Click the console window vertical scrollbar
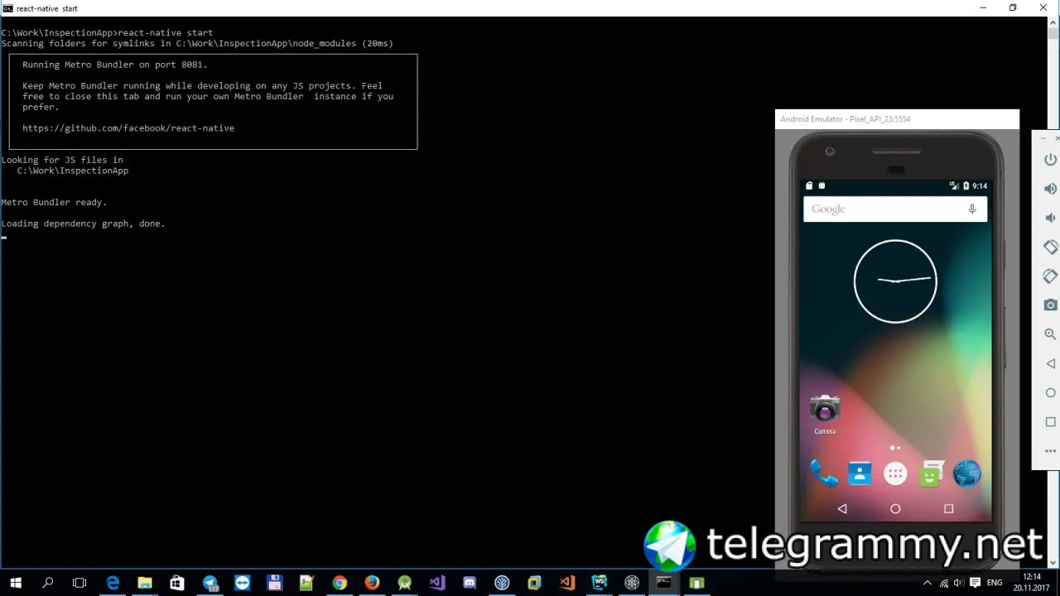This screenshot has width=1060, height=596. pos(1053,293)
